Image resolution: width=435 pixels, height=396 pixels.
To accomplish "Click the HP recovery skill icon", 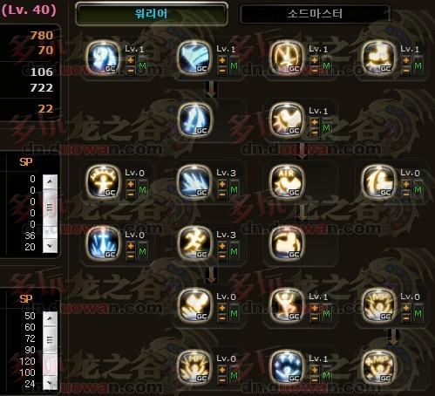I will click(194, 367).
